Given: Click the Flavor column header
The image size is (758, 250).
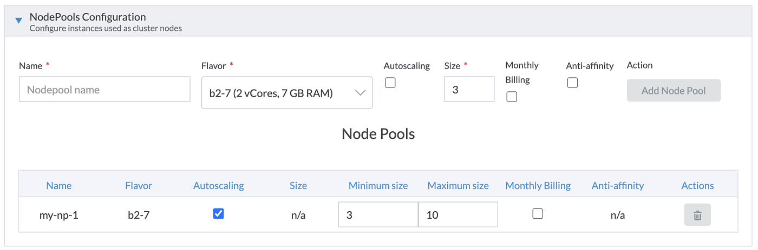Looking at the screenshot, I should click(139, 186).
